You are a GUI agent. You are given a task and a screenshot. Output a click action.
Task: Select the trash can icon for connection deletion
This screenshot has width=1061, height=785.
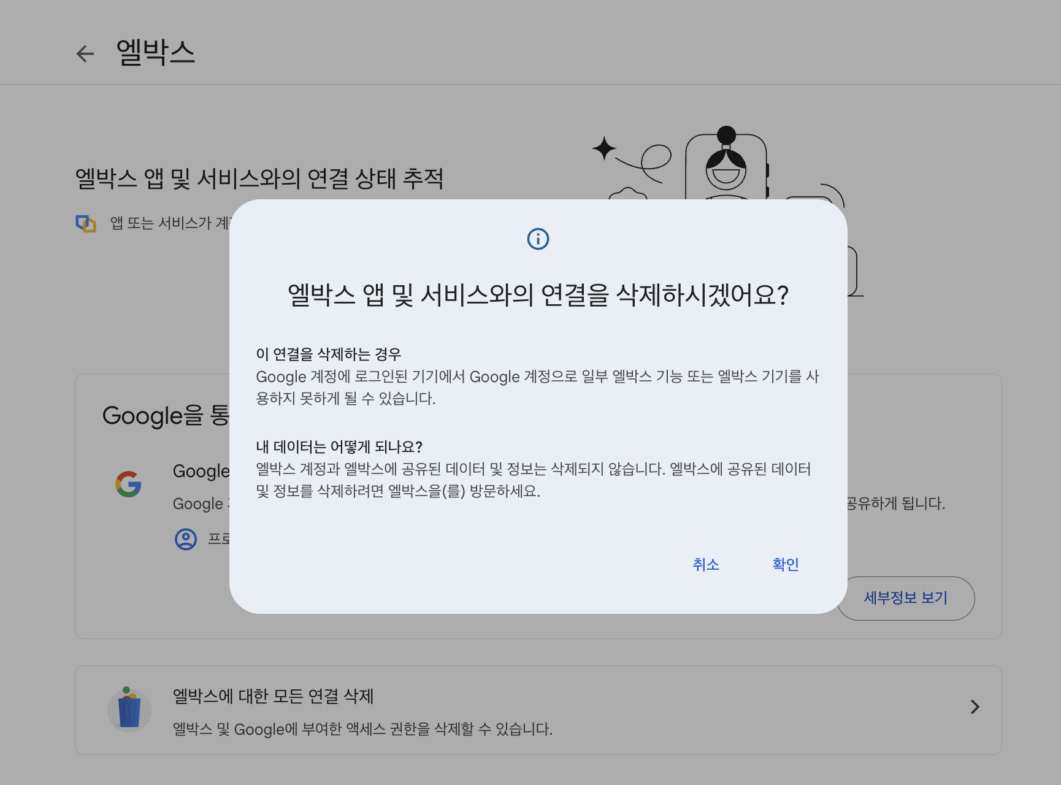(x=130, y=709)
